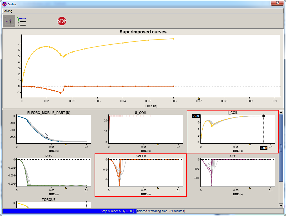Click the Solve application logo icon
The image size is (286, 216).
[x=4, y=4]
